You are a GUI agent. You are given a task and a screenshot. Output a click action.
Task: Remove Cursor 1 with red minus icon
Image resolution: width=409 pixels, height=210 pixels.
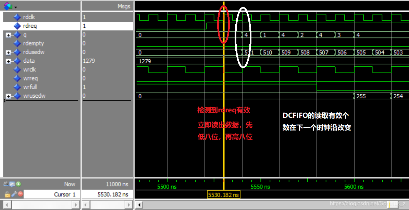click(20, 194)
